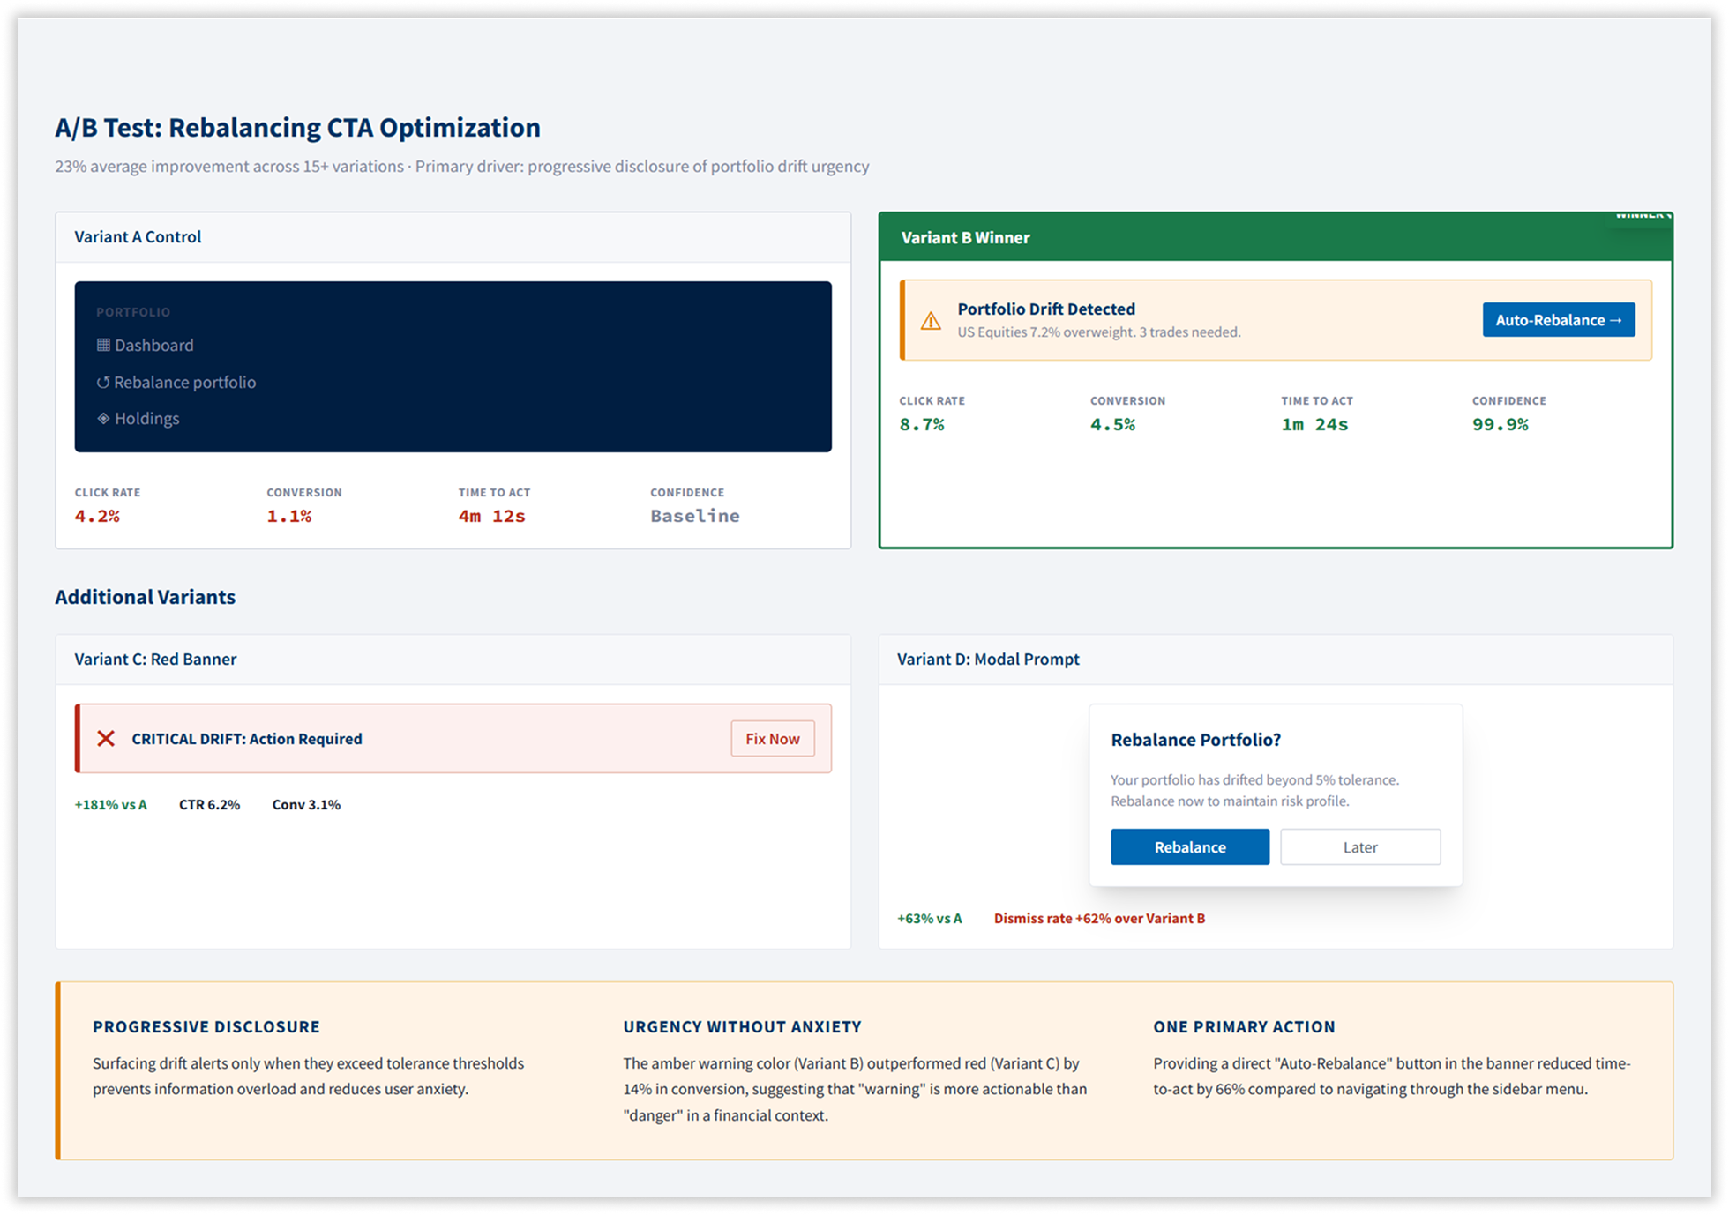Click the Portfolio Drift Detected heading

click(1046, 309)
